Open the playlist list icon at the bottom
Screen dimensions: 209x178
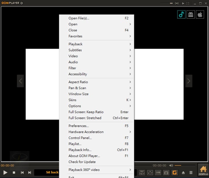tap(191, 172)
